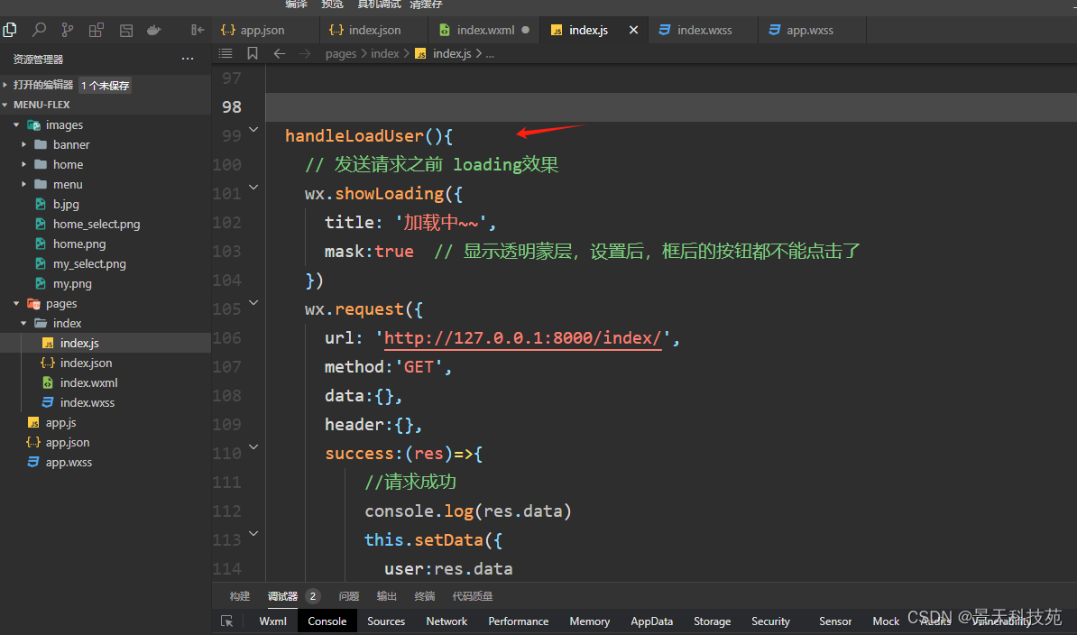Select the element inspector icon in debugger
The height and width of the screenshot is (635, 1077).
coord(226,621)
